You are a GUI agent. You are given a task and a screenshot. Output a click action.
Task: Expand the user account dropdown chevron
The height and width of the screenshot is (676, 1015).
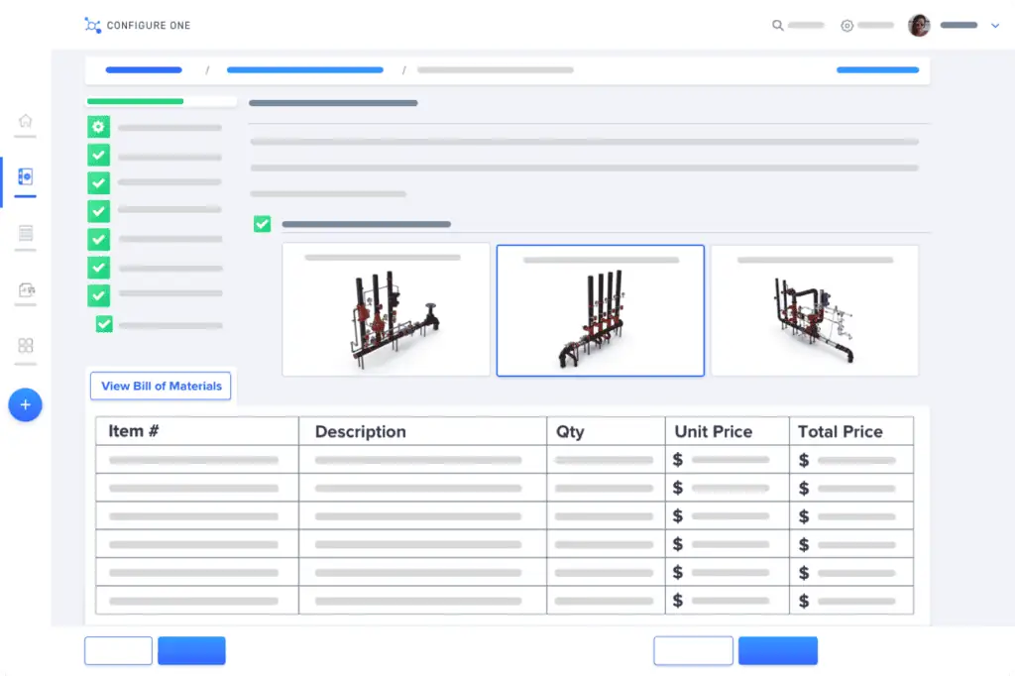click(x=995, y=26)
